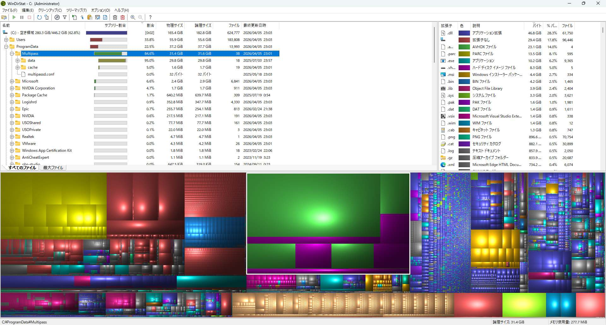Click the .dll extension color swatch
This screenshot has height=325, width=606.
pos(464,33)
